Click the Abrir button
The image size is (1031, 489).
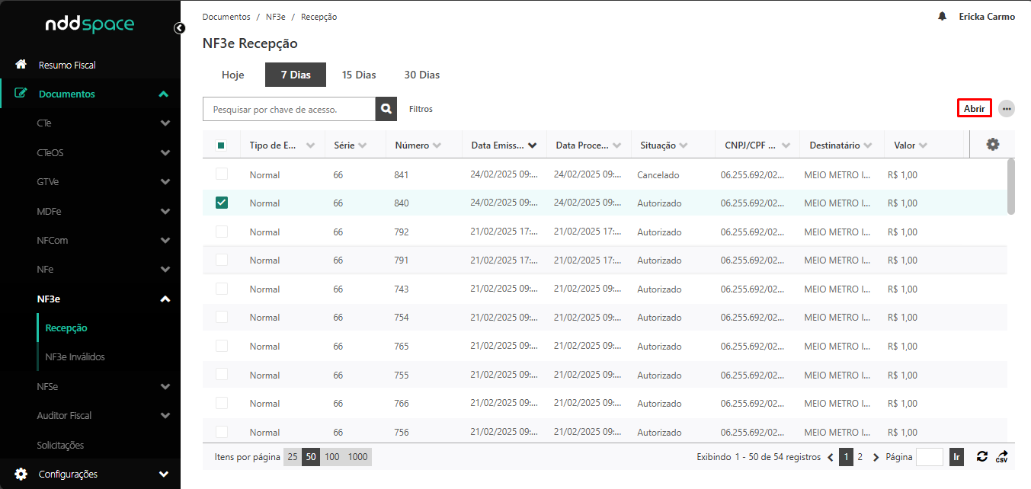[x=974, y=109]
